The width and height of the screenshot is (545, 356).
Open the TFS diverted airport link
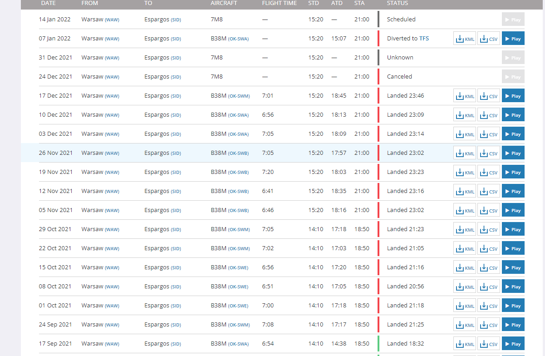coord(424,39)
